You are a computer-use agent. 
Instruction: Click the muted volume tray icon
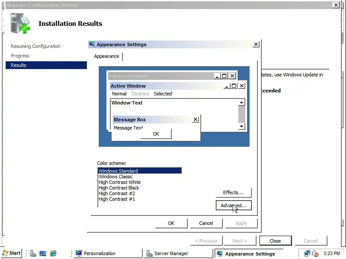pyautogui.click(x=315, y=254)
